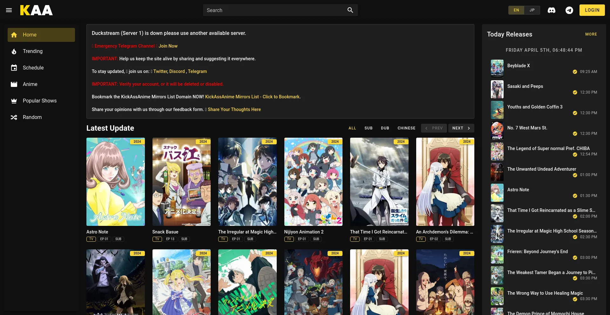Open No. 7 West Mars St. release

(527, 128)
